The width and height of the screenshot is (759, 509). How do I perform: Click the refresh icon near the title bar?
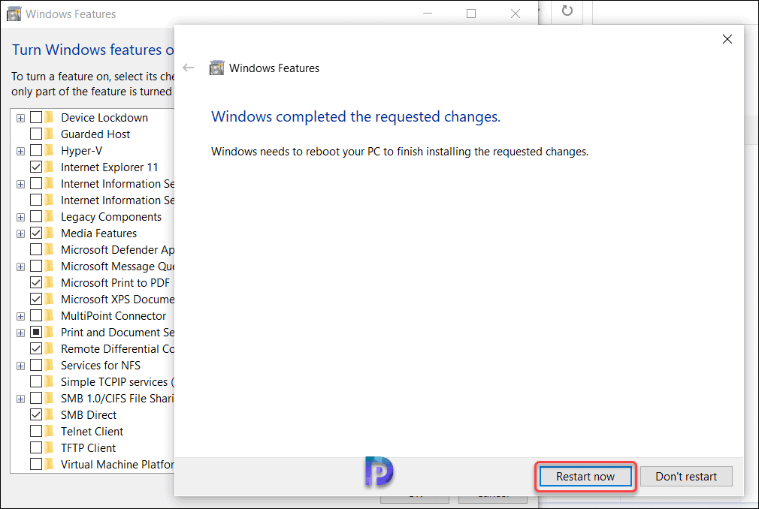click(567, 12)
